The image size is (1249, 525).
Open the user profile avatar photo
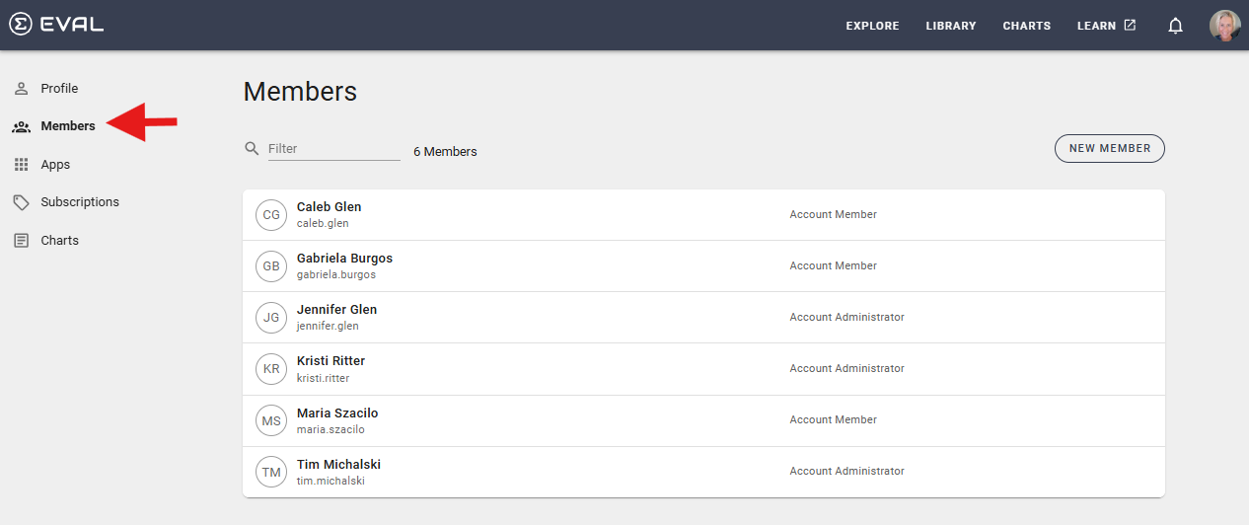click(x=1224, y=26)
